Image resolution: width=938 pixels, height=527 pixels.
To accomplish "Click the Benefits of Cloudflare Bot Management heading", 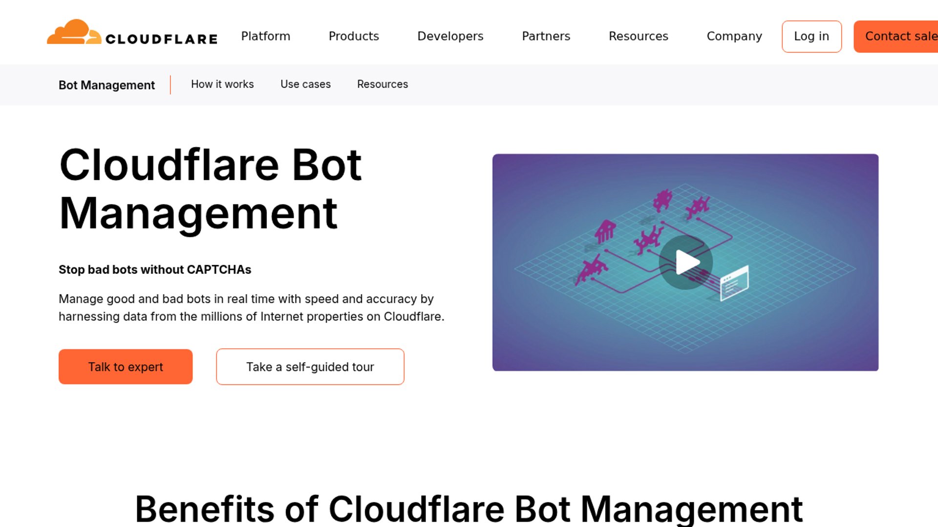I will pos(469,508).
